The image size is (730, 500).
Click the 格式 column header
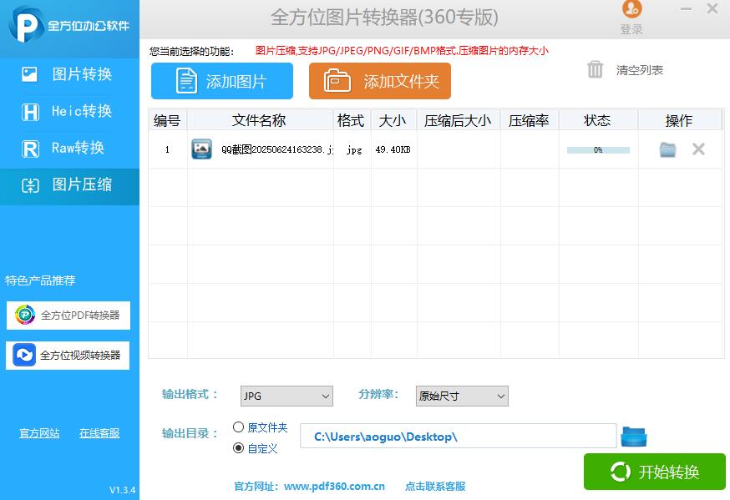(x=352, y=120)
